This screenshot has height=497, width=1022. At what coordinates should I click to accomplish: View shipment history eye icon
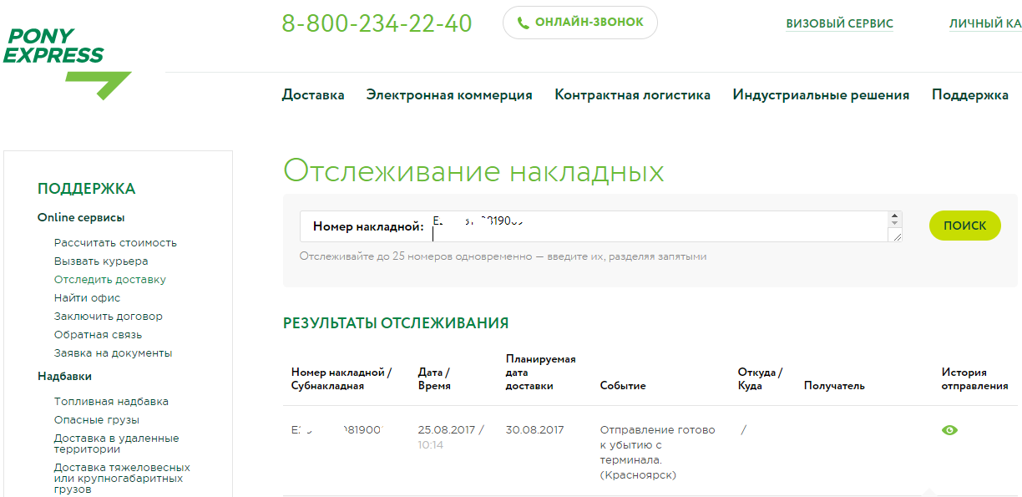tap(949, 430)
